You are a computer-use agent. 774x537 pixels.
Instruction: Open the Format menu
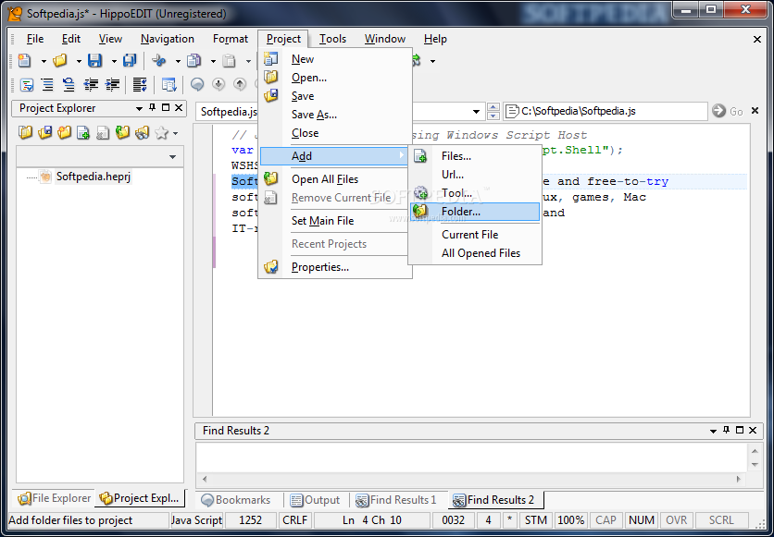[230, 39]
